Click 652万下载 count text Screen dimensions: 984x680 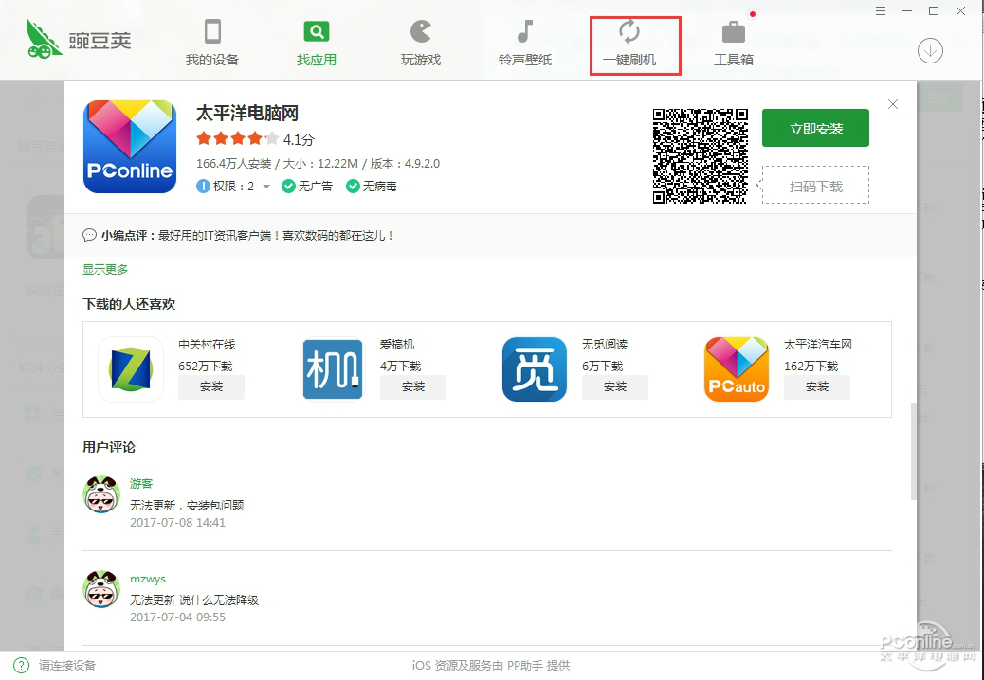pyautogui.click(x=205, y=366)
